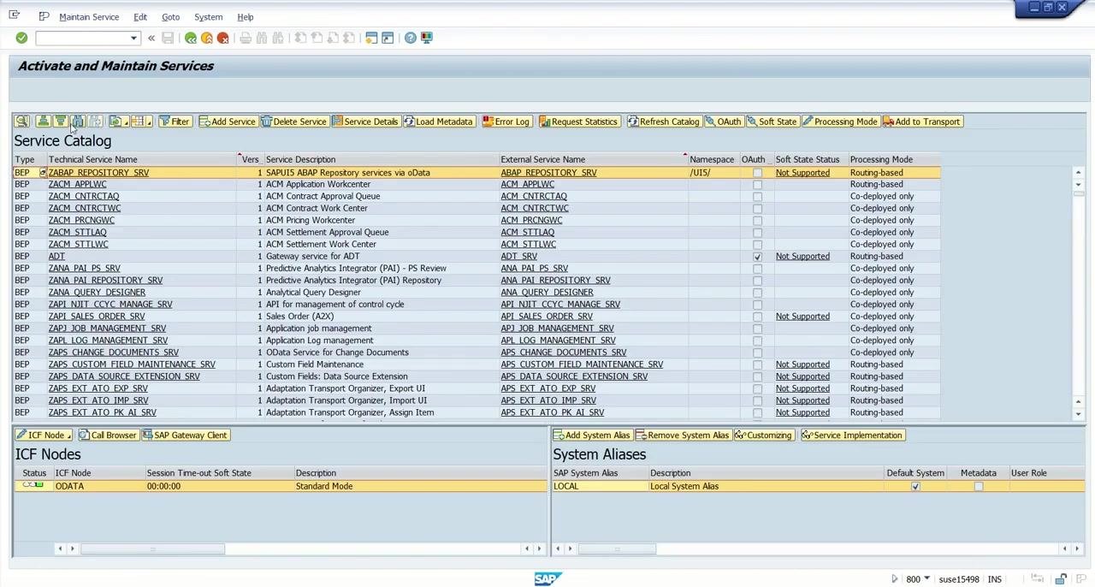Open the Edit menu
This screenshot has height=587, width=1095.
click(140, 17)
